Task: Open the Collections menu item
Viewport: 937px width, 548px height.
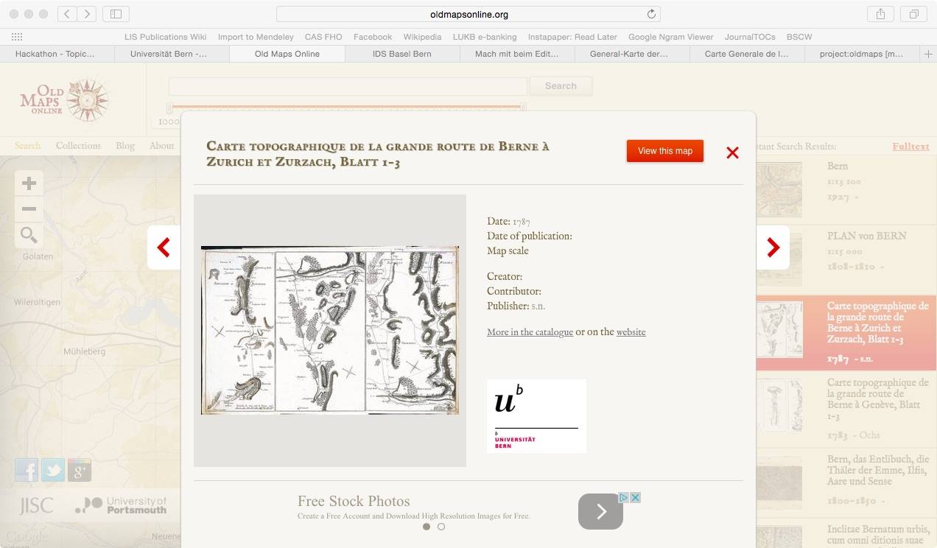Action: coord(78,146)
